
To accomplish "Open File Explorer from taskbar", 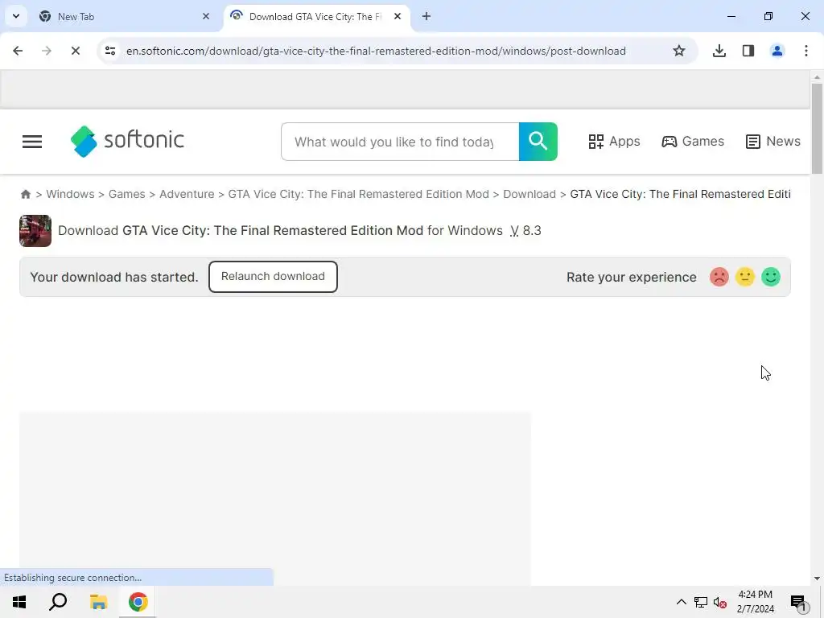I will 98,602.
